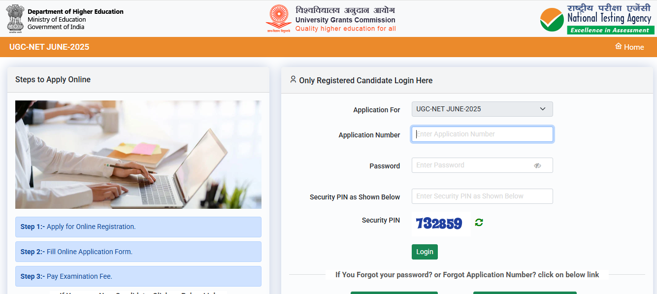The image size is (657, 294).
Task: Open the Home menu link
Action: click(x=629, y=47)
